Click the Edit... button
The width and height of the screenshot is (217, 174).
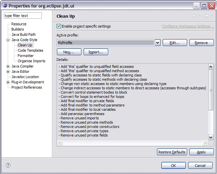(x=175, y=43)
